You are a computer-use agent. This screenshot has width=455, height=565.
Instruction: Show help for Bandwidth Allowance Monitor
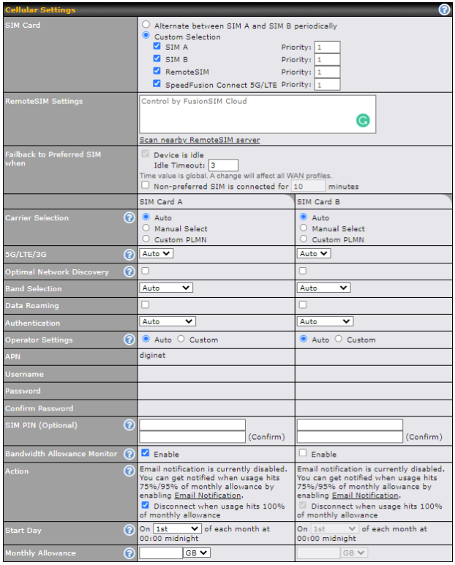tap(129, 454)
